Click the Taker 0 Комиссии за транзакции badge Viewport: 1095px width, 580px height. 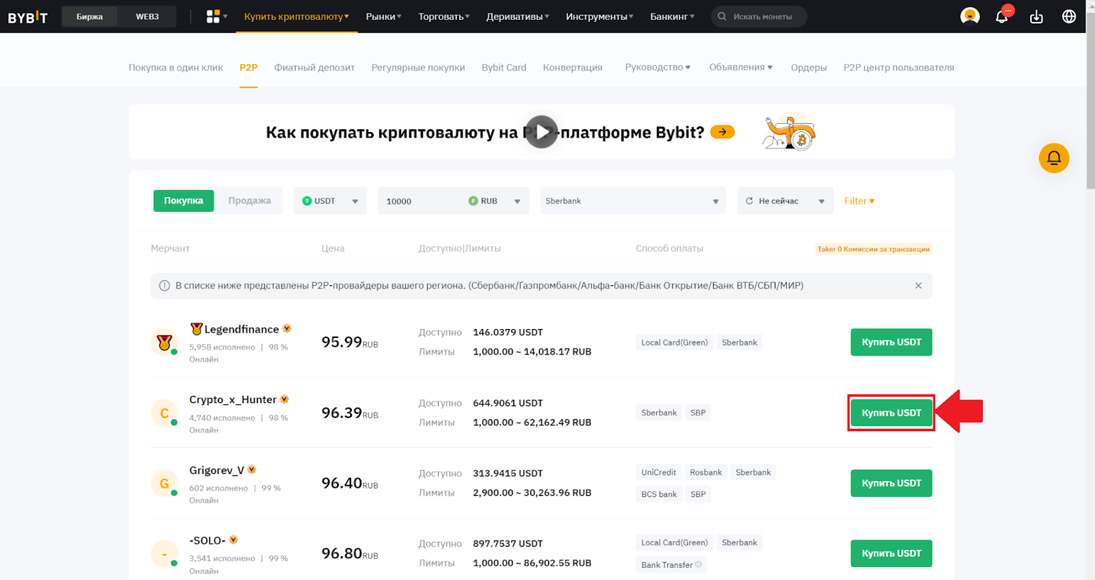click(x=873, y=249)
